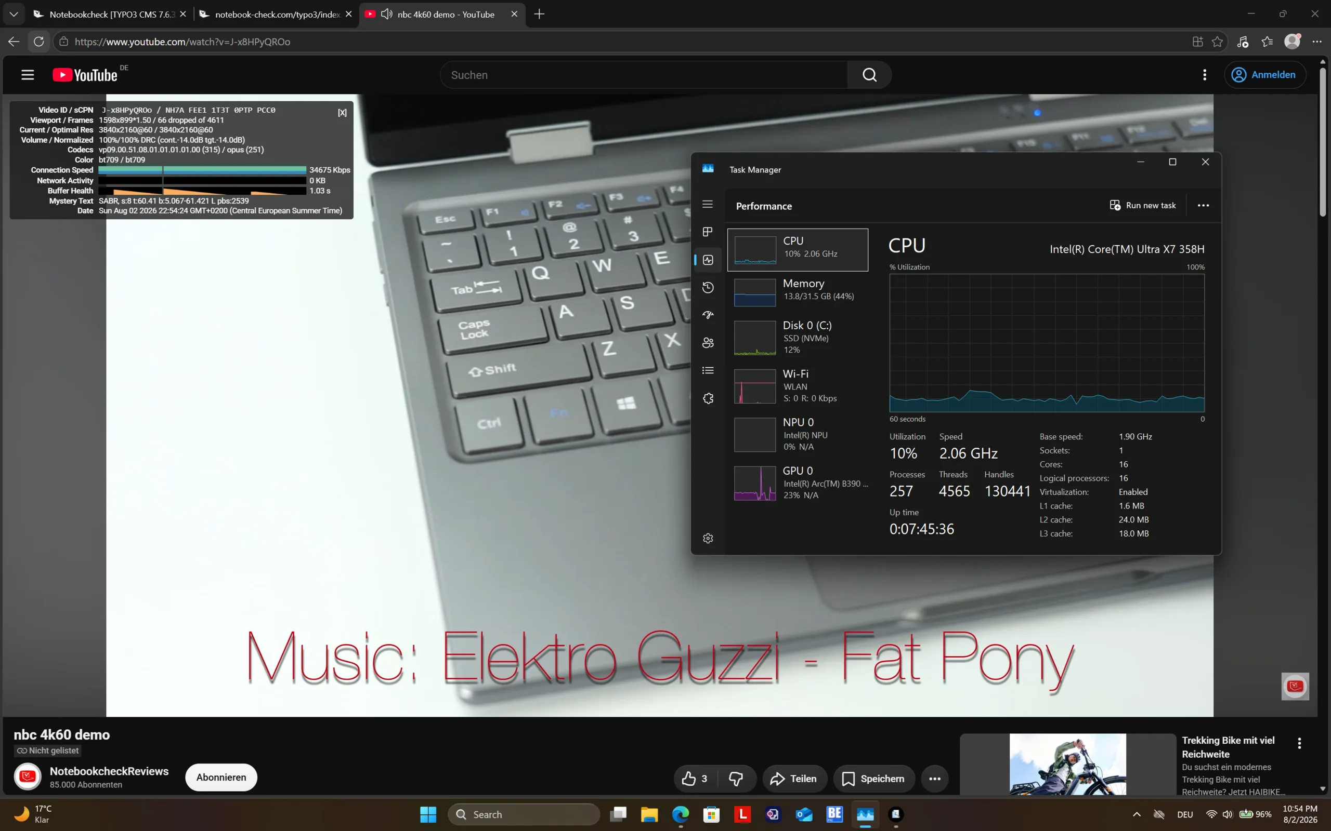Mute the YouTube tab via speaker icon
1331x831 pixels.
tap(387, 14)
